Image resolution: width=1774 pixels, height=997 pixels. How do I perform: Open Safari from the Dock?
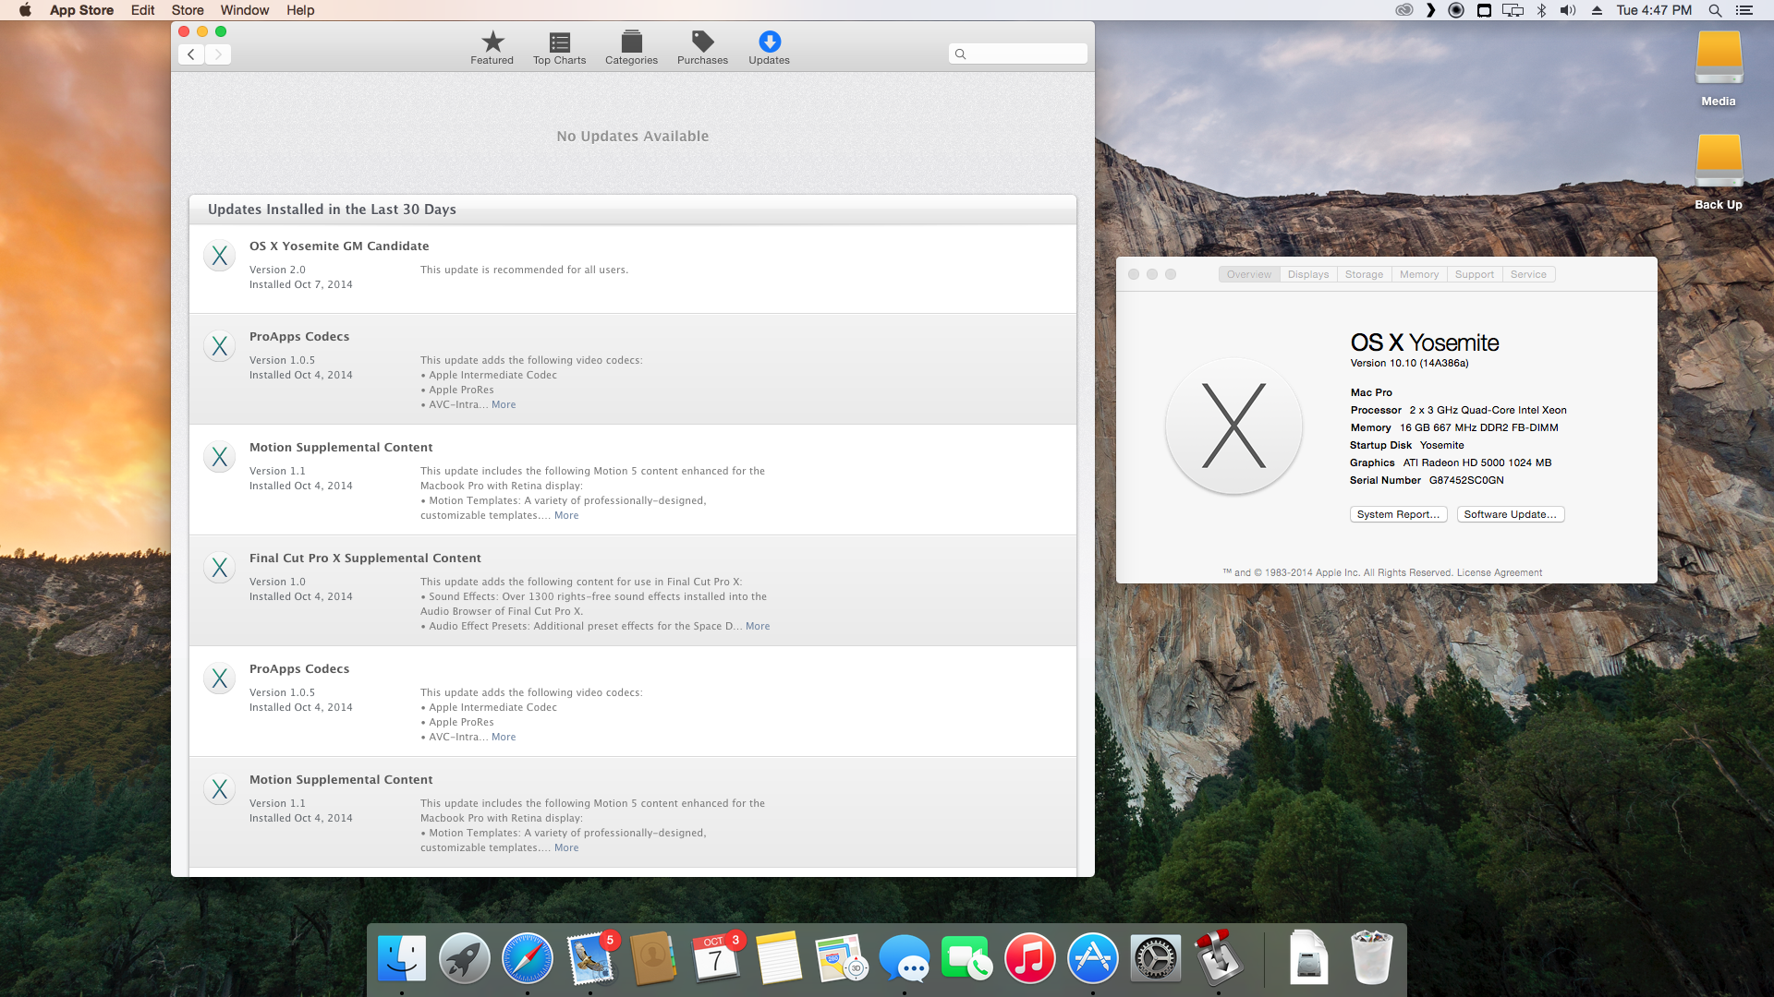tap(528, 958)
